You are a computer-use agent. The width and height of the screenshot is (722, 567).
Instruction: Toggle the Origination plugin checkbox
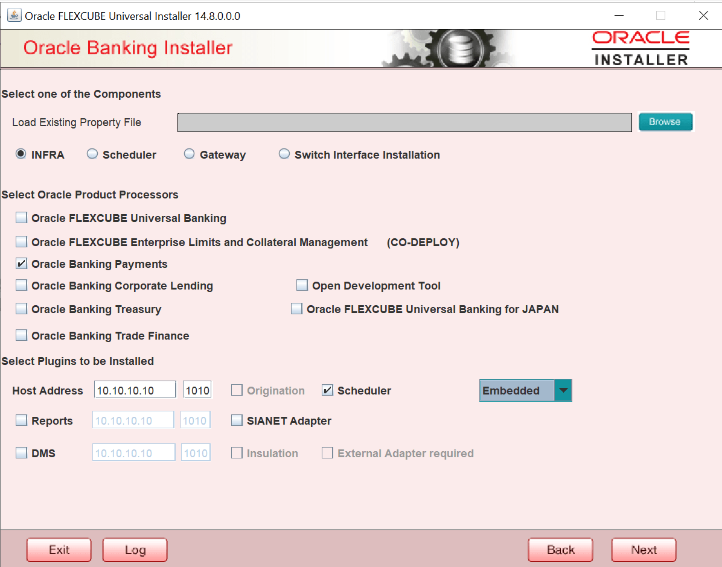click(x=237, y=390)
